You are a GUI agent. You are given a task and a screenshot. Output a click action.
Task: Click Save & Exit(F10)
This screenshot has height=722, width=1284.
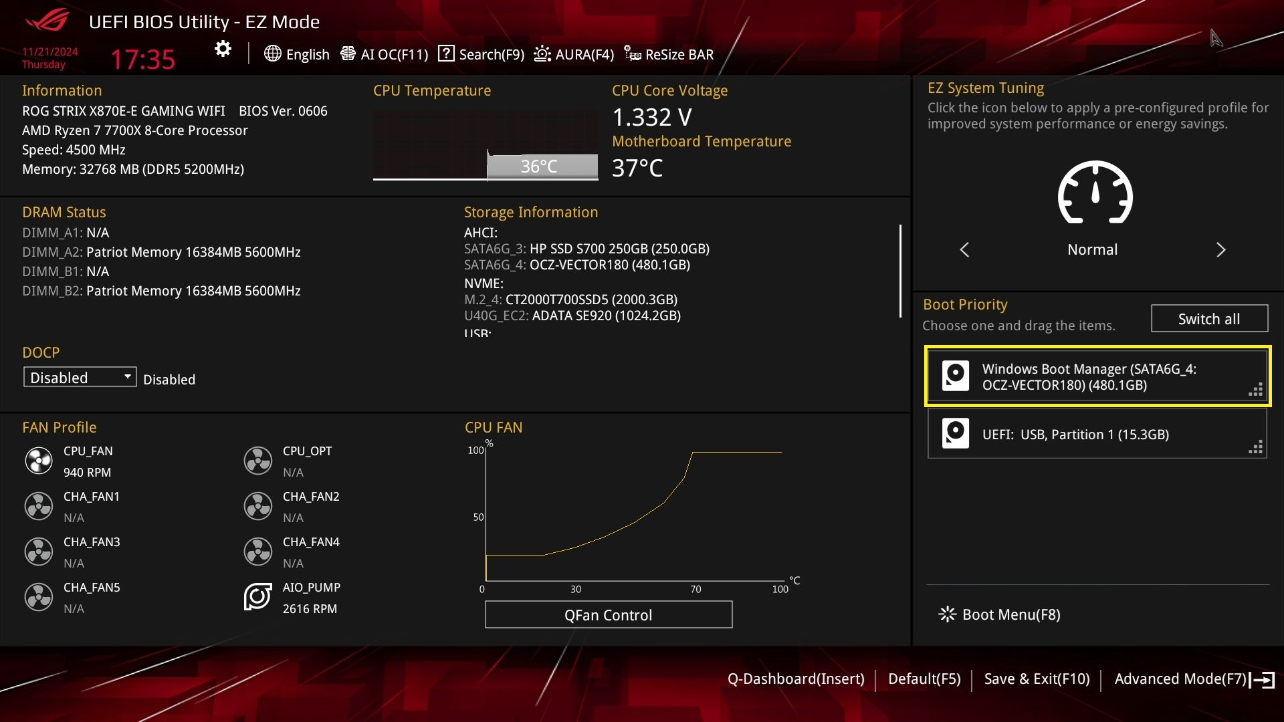1037,679
